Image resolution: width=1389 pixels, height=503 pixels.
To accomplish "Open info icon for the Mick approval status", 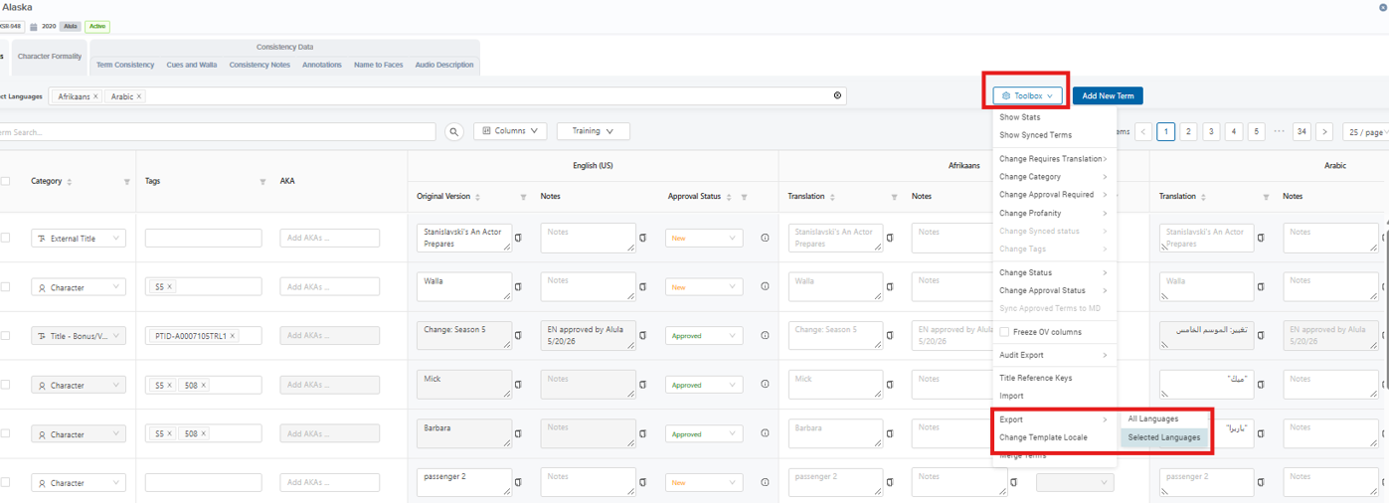I will (765, 385).
